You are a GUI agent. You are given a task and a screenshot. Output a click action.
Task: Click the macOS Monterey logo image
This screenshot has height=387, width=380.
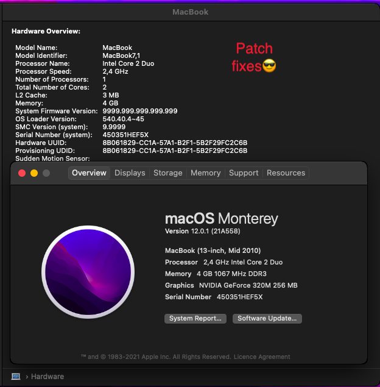(88, 272)
